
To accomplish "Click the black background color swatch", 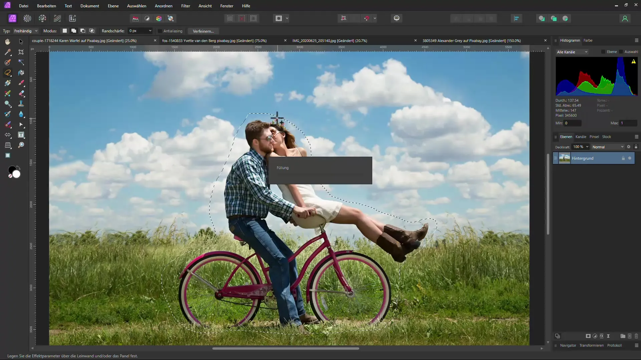I will point(12,170).
